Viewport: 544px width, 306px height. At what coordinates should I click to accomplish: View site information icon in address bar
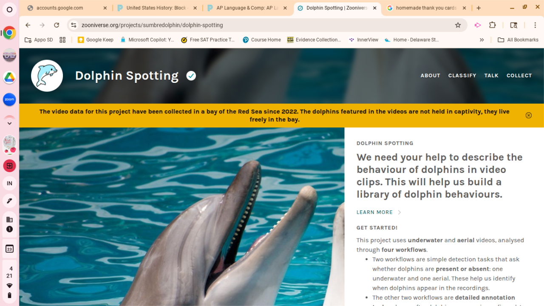point(74,25)
